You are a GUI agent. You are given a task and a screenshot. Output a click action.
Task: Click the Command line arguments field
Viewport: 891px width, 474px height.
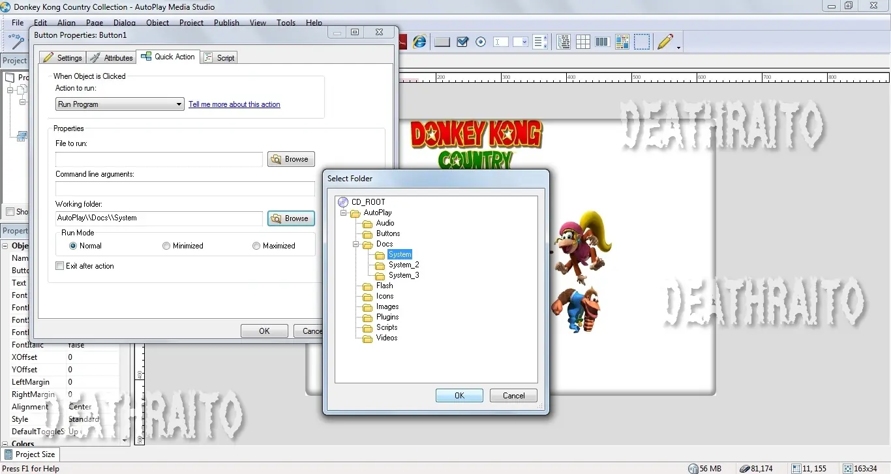click(185, 189)
